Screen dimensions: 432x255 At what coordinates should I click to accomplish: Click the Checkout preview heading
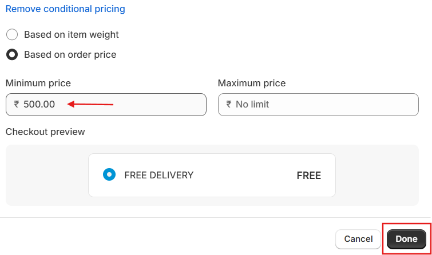point(45,132)
